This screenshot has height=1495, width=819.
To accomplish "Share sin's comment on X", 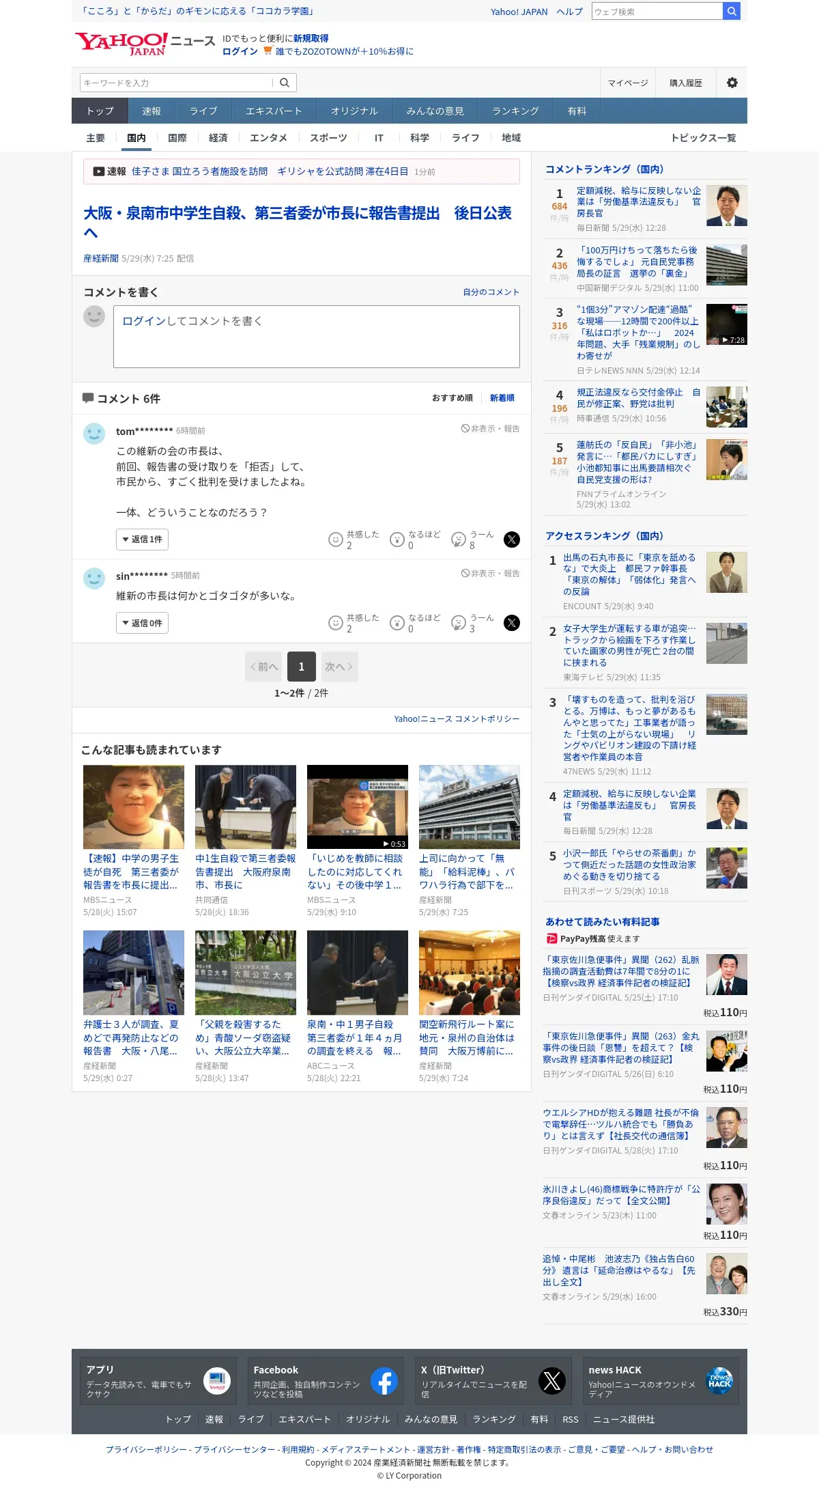I will coord(512,623).
